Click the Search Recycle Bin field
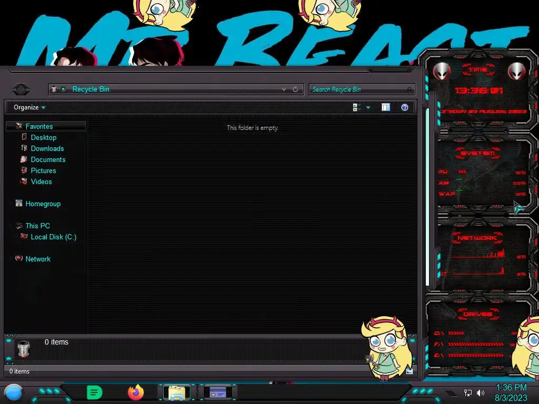This screenshot has height=404, width=539. tap(362, 89)
